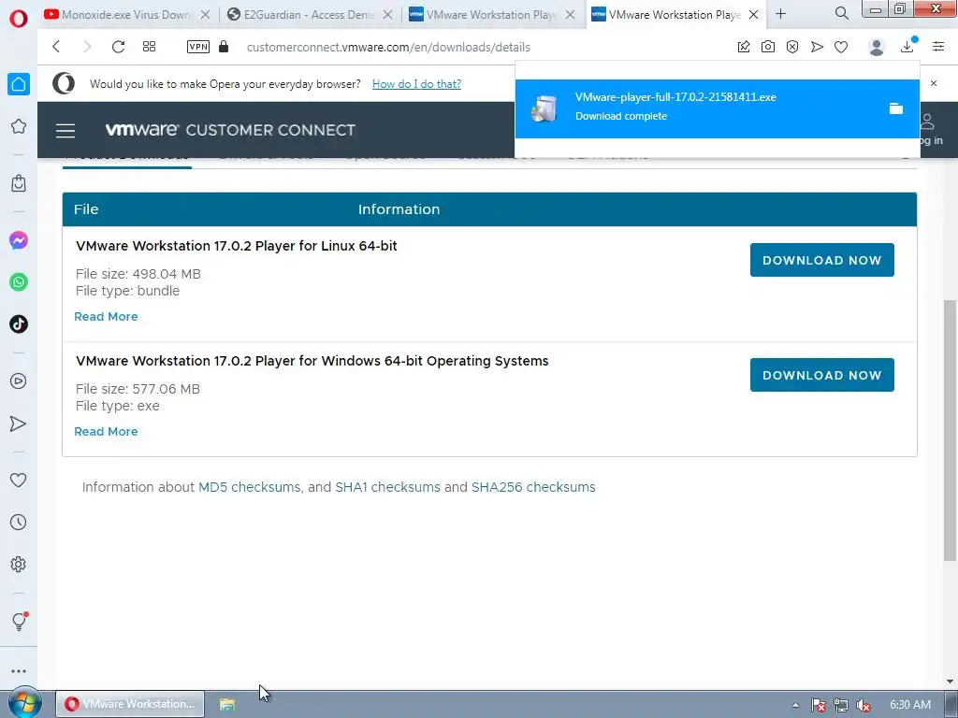Open muted volume tray icon
Image resolution: width=958 pixels, height=718 pixels.
pos(864,705)
